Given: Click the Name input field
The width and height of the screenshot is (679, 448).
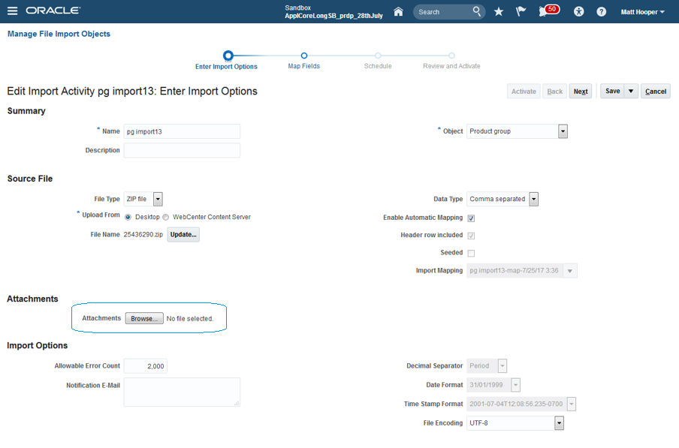Looking at the screenshot, I should [182, 131].
